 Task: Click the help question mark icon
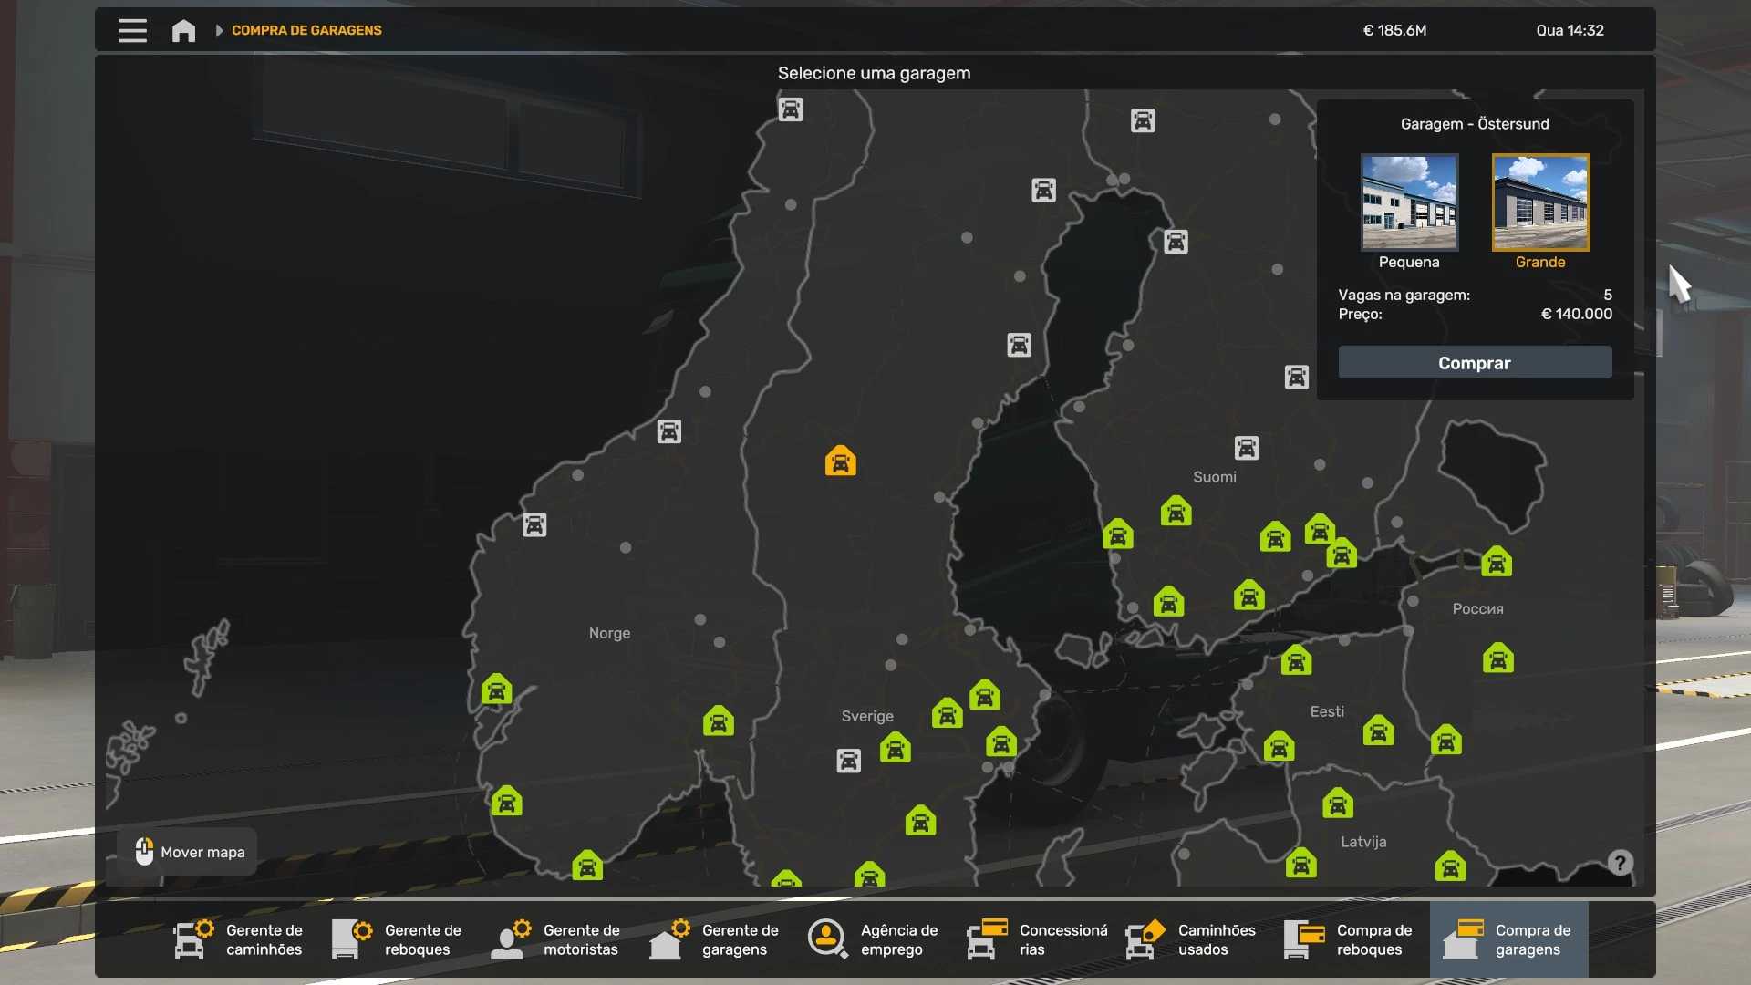(1620, 863)
